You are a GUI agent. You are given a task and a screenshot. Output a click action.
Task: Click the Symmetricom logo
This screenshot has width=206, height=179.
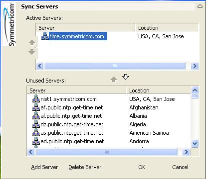(x=9, y=24)
